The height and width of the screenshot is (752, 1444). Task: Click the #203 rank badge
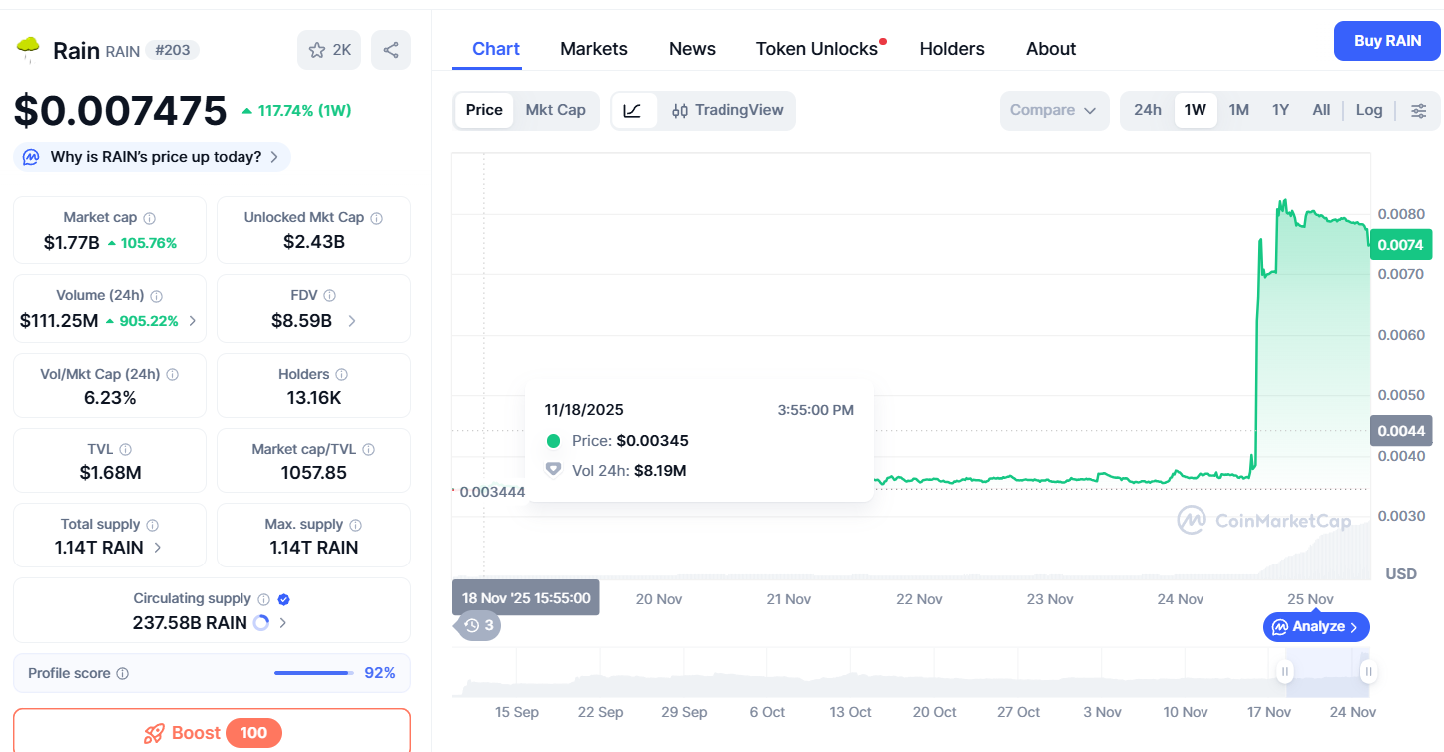click(x=173, y=50)
